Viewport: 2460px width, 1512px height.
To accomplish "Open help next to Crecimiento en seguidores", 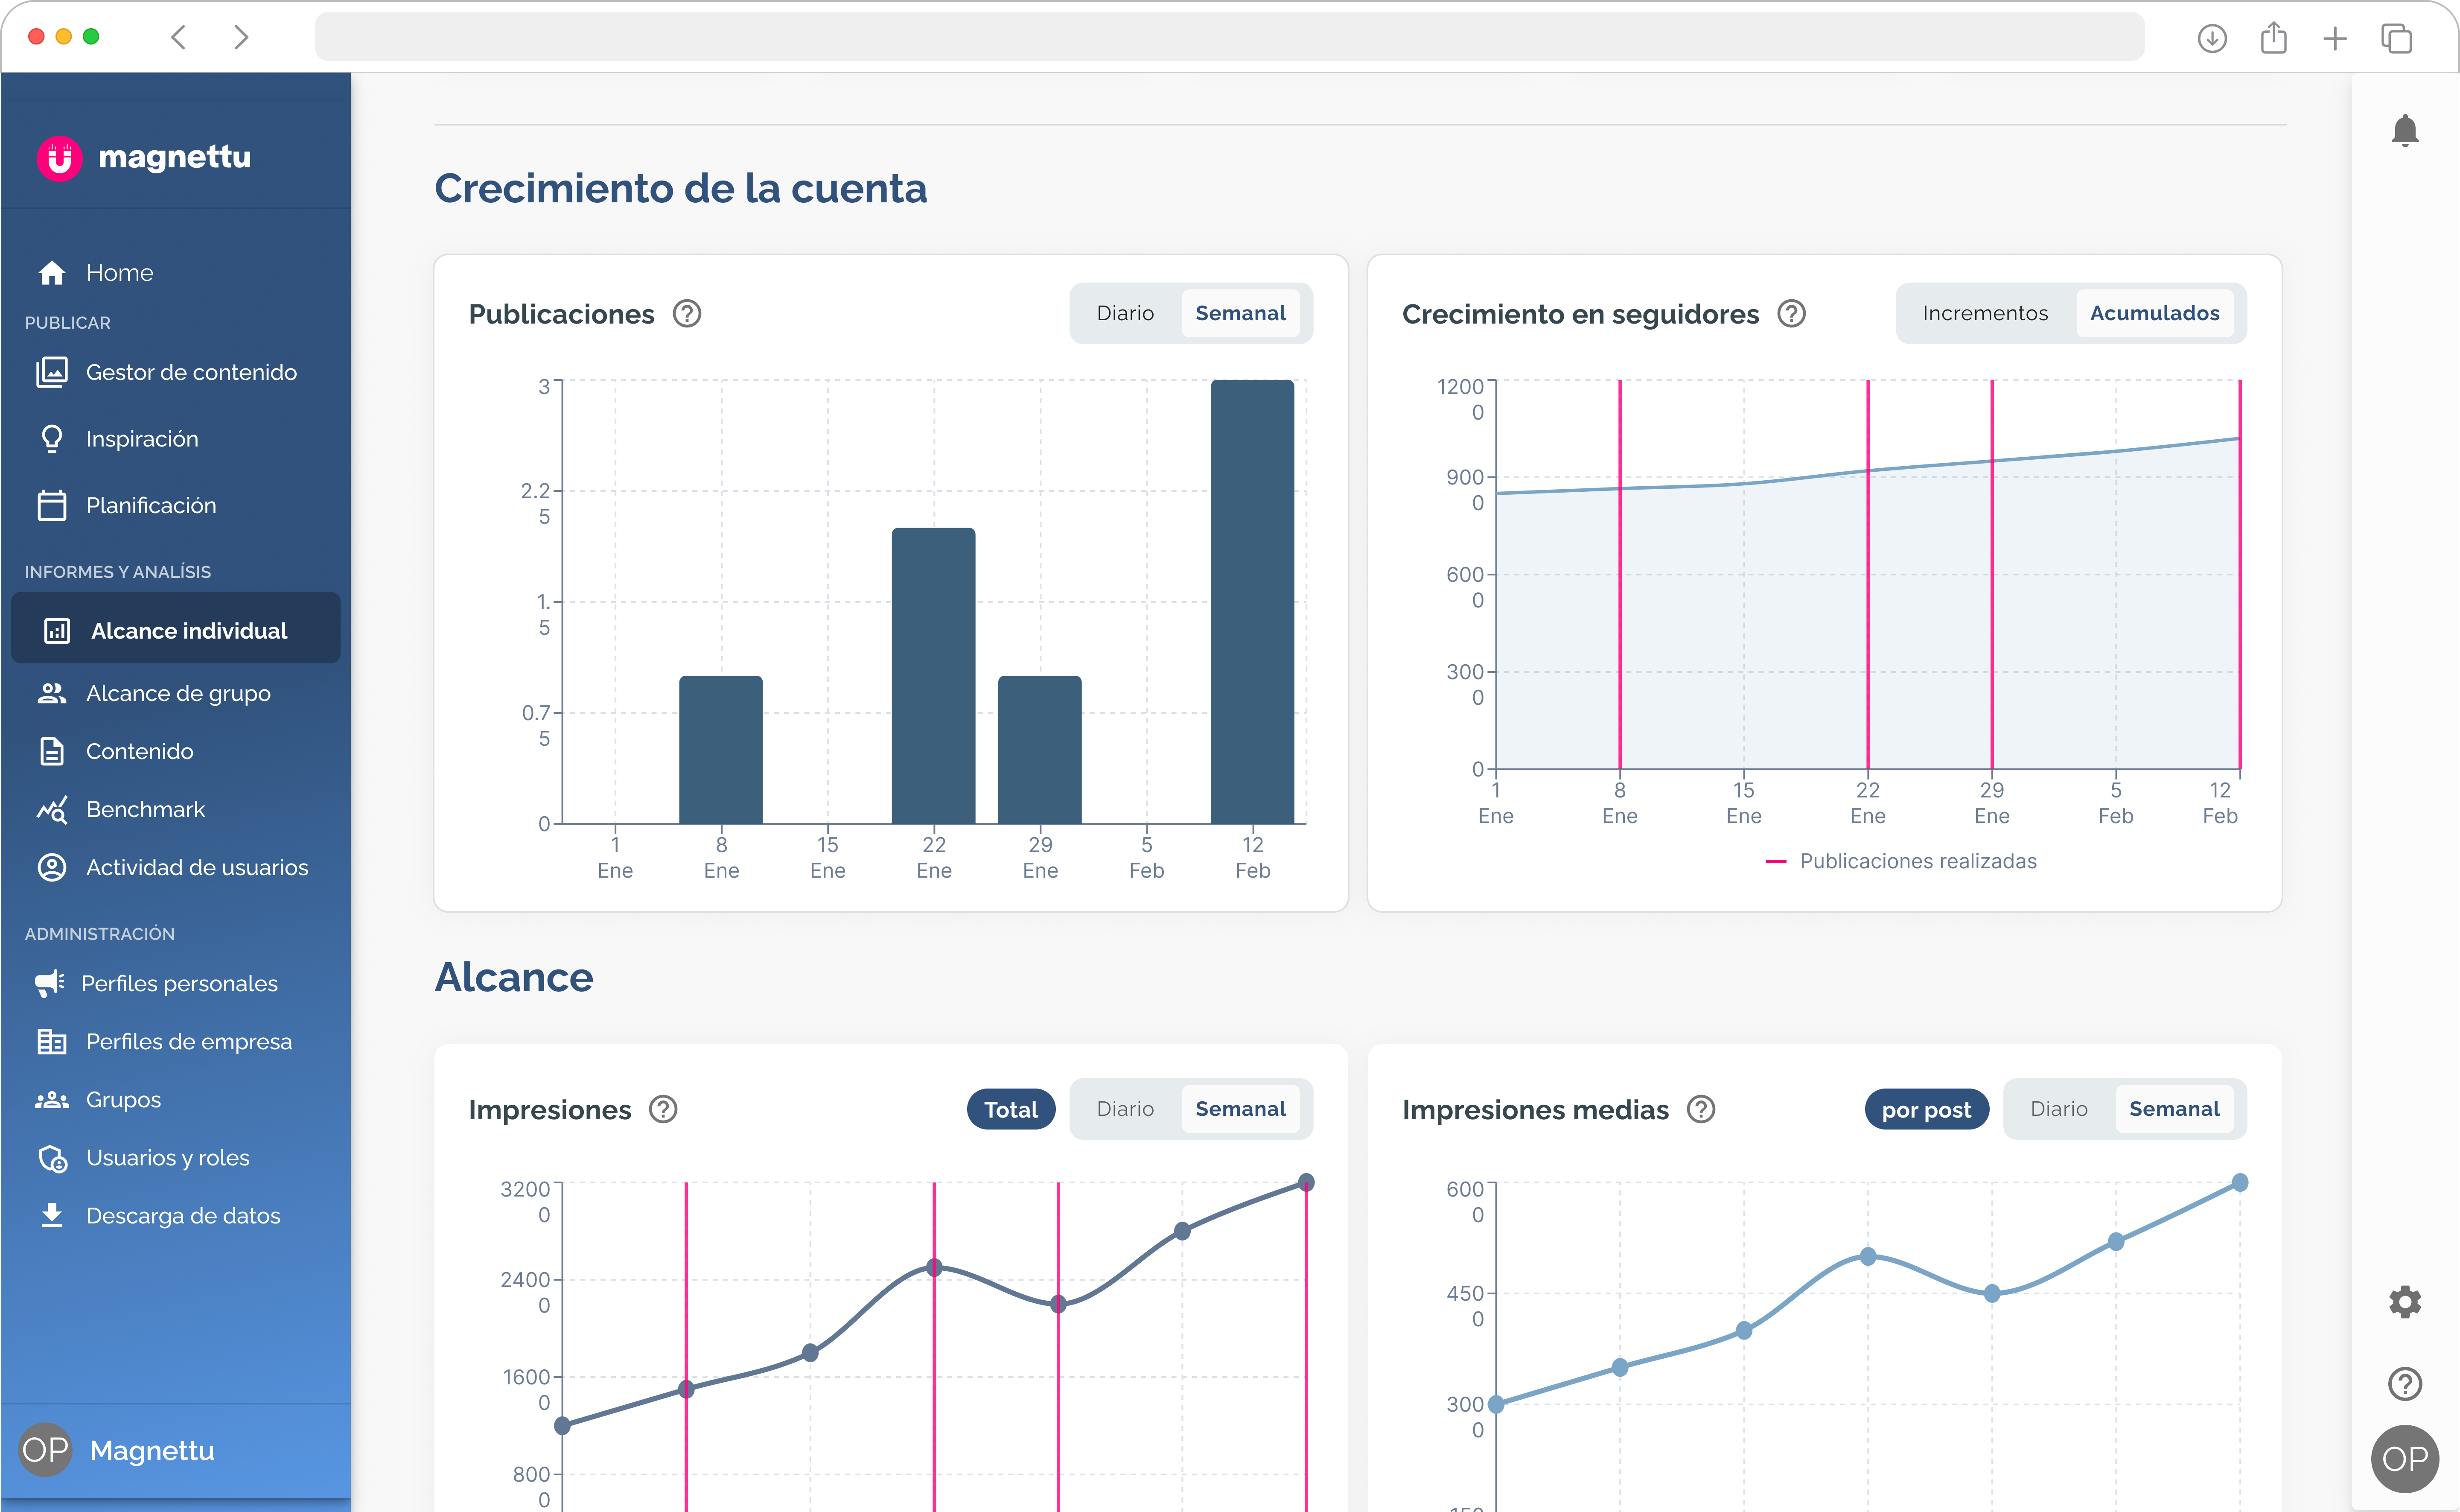I will point(1791,314).
